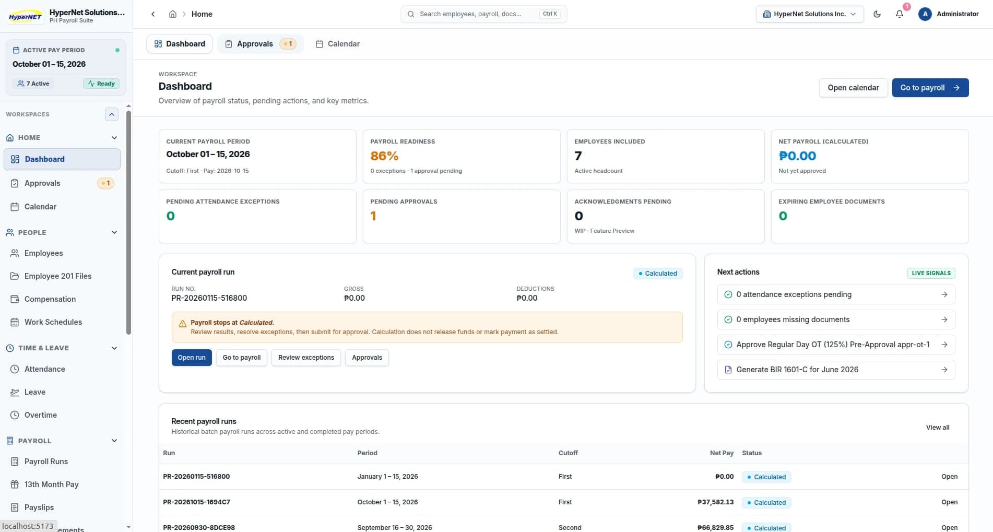Screen dimensions: 993x532
Task: Select the Dashboard tab
Action: tap(180, 44)
